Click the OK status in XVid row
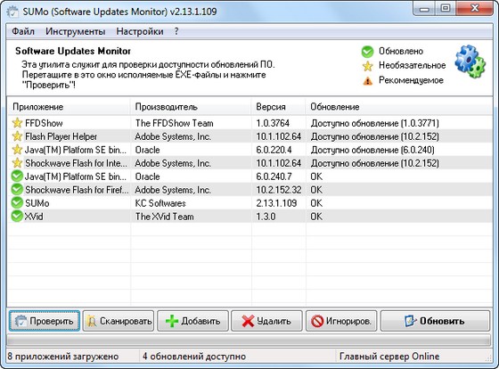499x369 pixels. pyautogui.click(x=316, y=217)
